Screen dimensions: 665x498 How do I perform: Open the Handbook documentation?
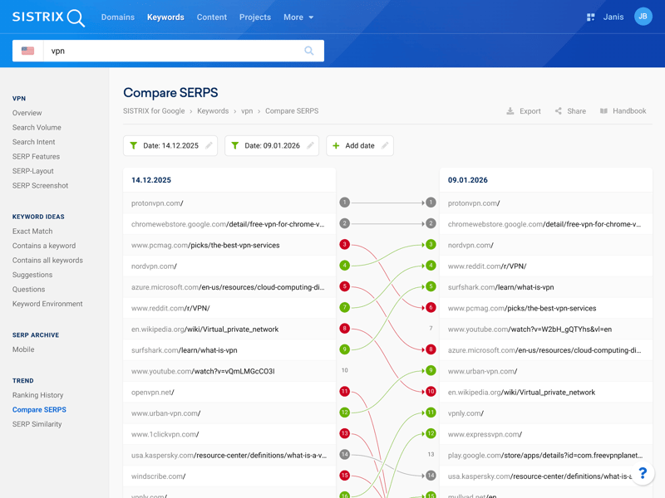623,111
